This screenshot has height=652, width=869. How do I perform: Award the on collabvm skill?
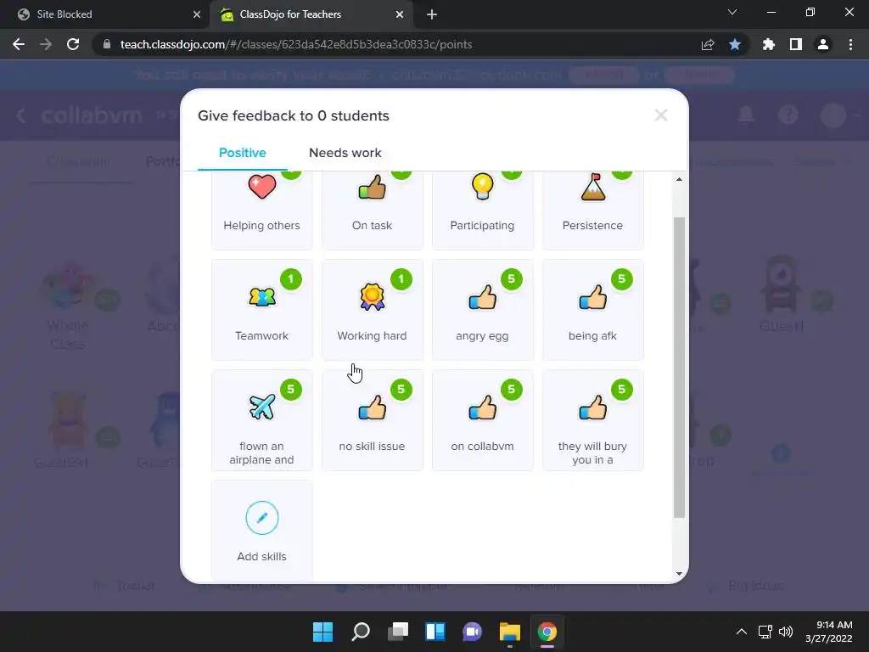tap(482, 420)
